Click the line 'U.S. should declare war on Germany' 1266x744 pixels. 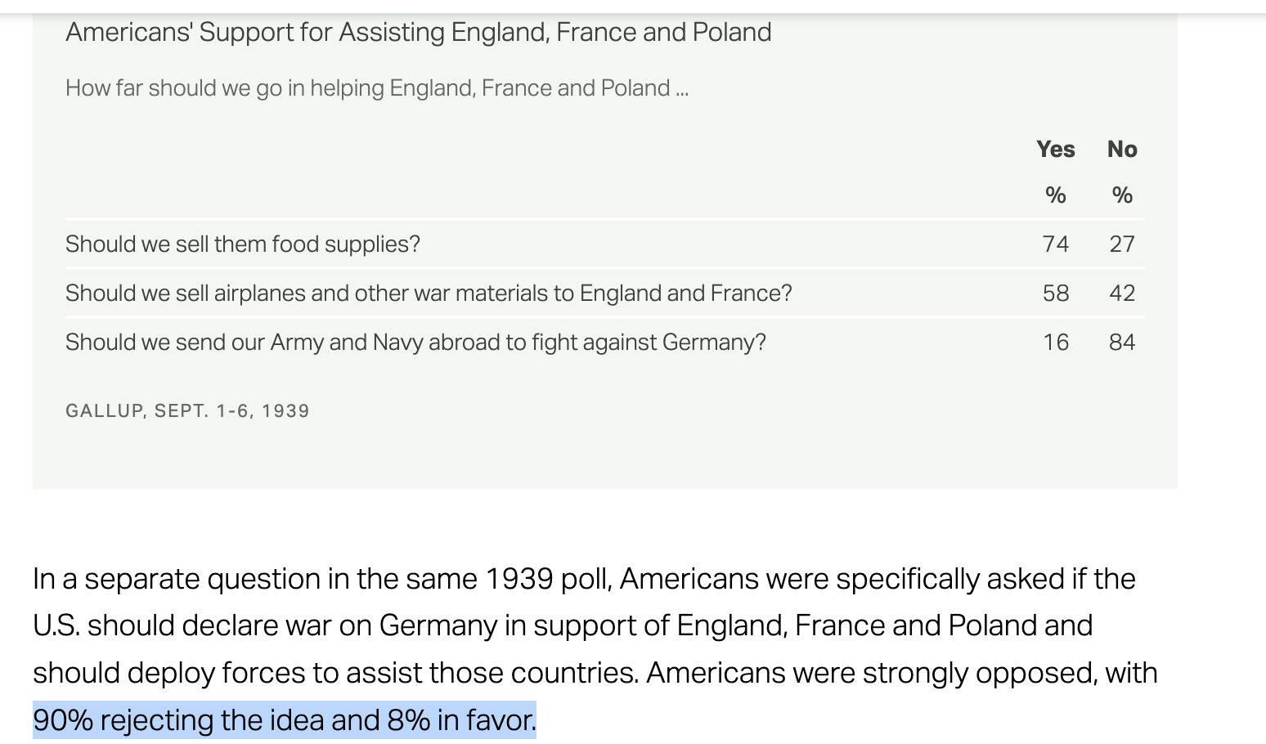point(563,625)
